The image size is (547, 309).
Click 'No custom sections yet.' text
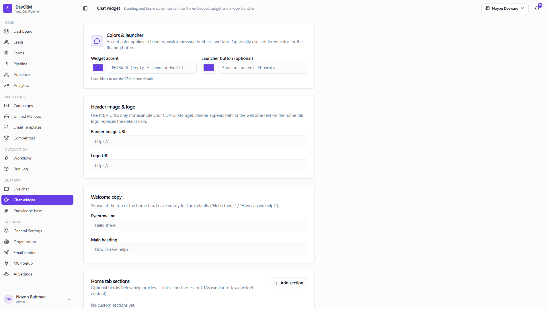coord(113,305)
